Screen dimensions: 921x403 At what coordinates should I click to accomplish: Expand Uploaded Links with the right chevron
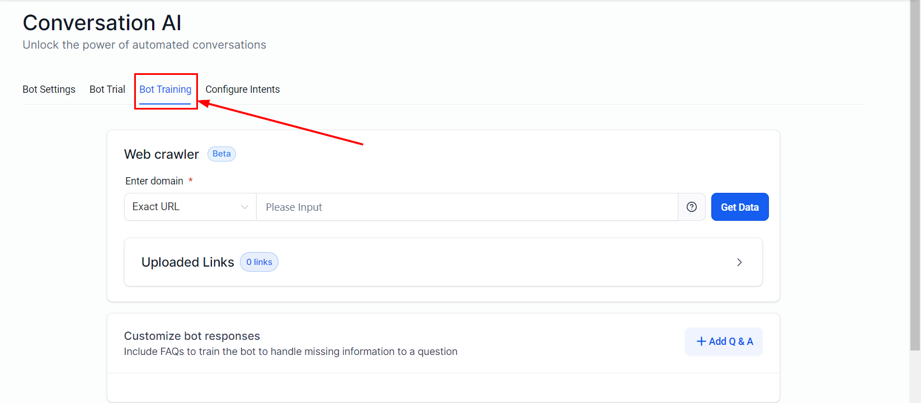point(739,262)
